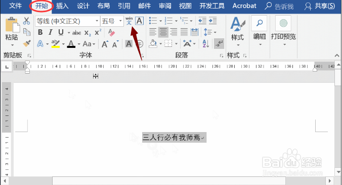The image size is (342, 185).
Task: Collapse the ribbon with the chevron
Action: pos(337,55)
